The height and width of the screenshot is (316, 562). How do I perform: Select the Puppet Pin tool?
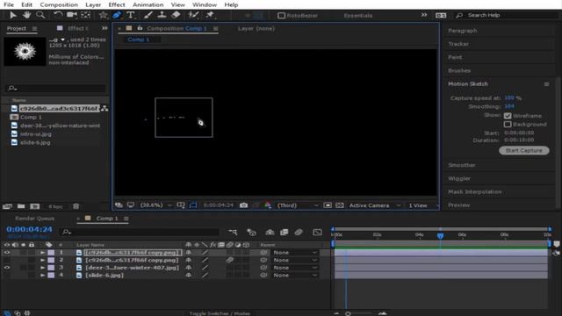coord(210,15)
